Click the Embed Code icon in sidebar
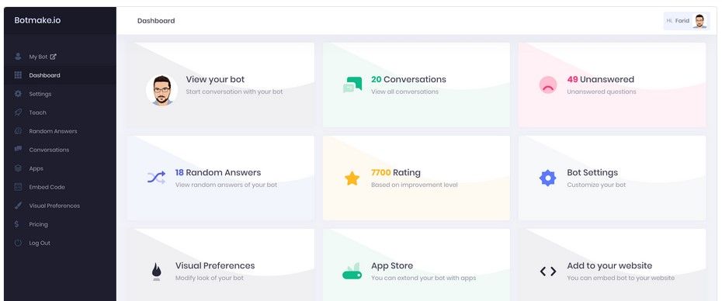This screenshot has height=301, width=722. click(18, 187)
